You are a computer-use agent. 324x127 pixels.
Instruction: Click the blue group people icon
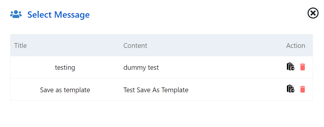16,14
